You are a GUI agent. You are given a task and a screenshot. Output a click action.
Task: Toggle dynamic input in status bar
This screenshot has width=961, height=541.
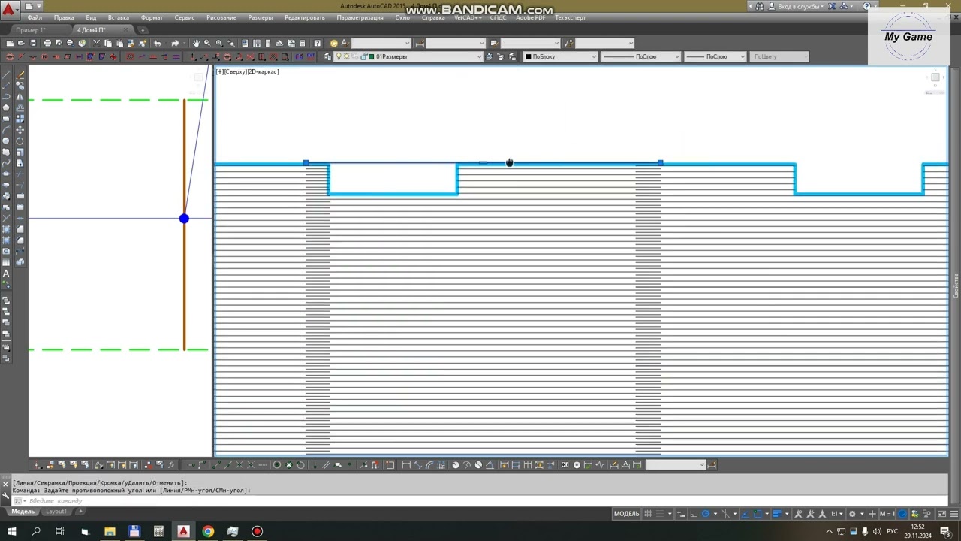[681, 514]
